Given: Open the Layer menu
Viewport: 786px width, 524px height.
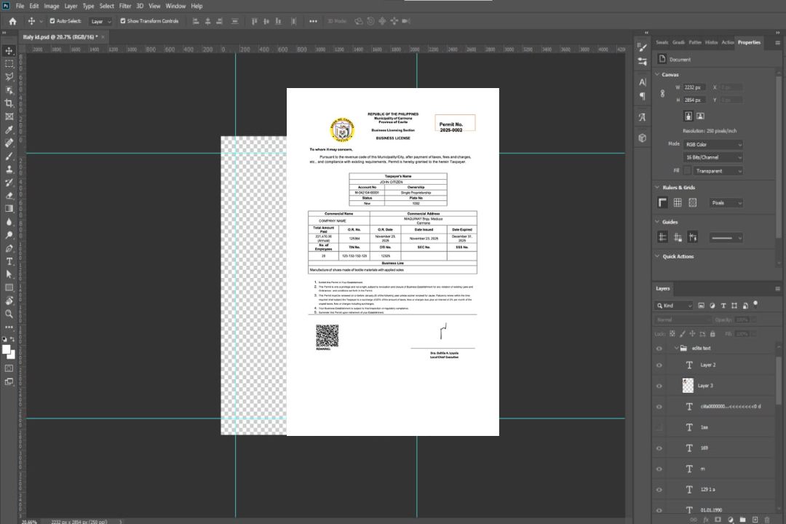Looking at the screenshot, I should pyautogui.click(x=71, y=6).
